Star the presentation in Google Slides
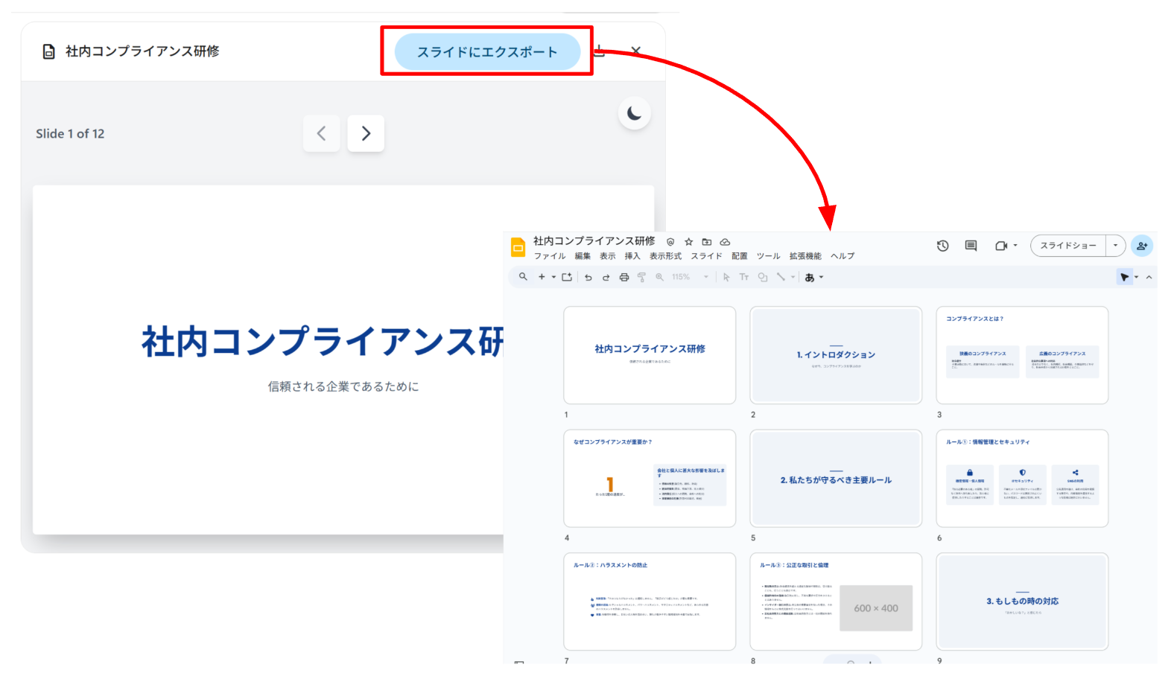The width and height of the screenshot is (1171, 679). 688,242
